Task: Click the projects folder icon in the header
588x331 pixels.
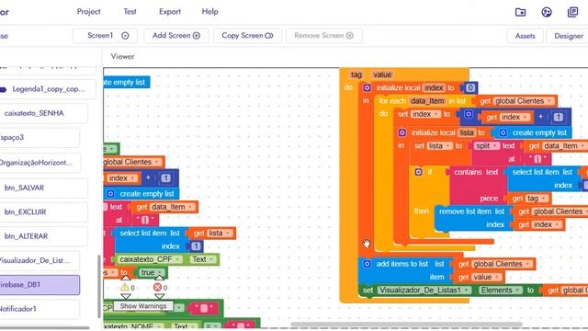Action: [520, 12]
